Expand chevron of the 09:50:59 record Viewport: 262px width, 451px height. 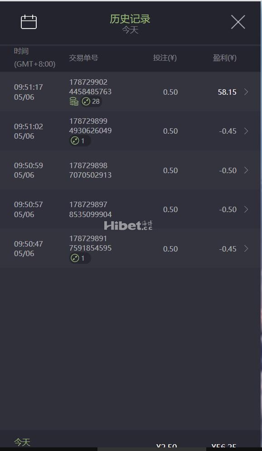click(246, 170)
